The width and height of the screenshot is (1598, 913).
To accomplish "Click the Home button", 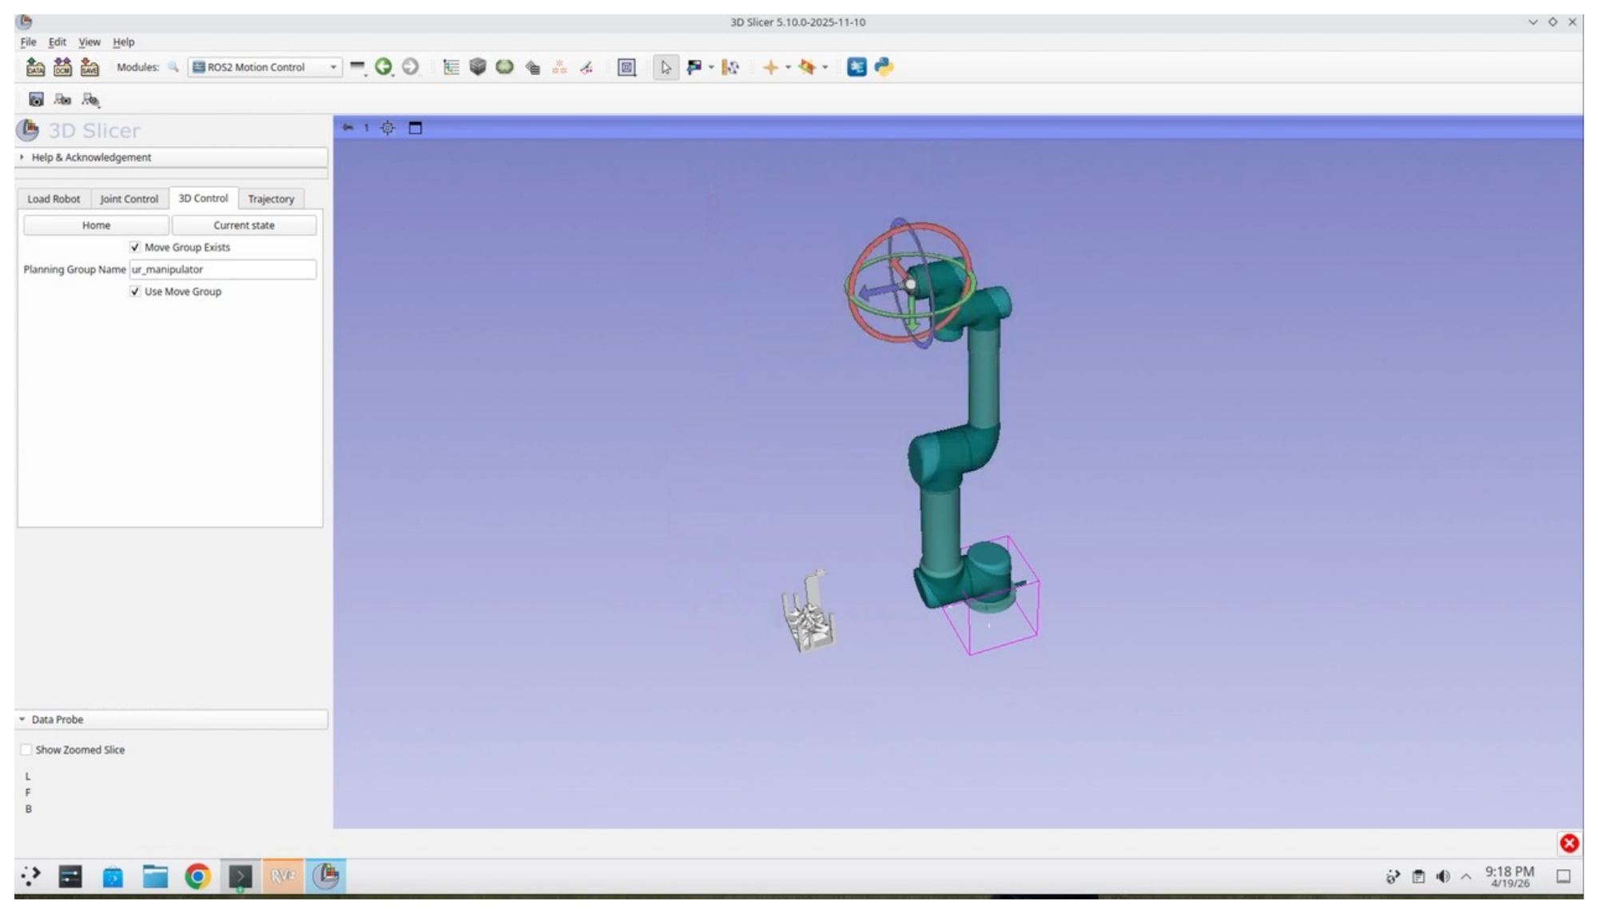I will [x=95, y=225].
